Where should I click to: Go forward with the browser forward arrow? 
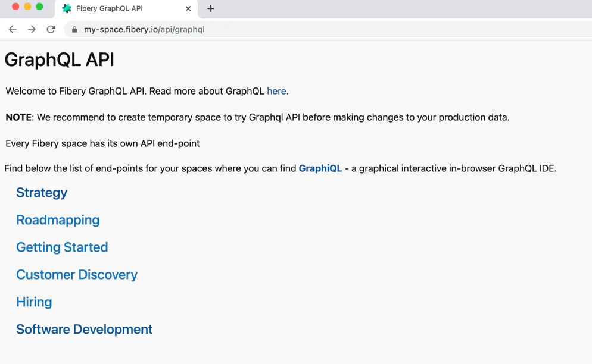point(32,29)
